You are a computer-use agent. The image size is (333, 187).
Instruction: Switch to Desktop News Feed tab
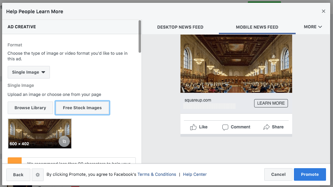click(180, 27)
